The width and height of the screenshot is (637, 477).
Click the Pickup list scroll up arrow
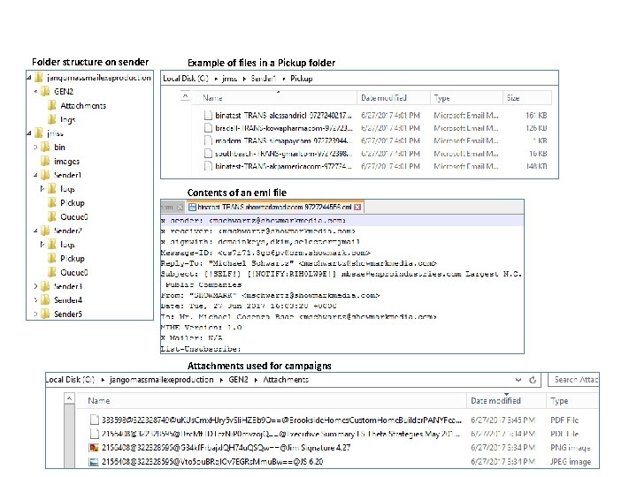tap(185, 96)
